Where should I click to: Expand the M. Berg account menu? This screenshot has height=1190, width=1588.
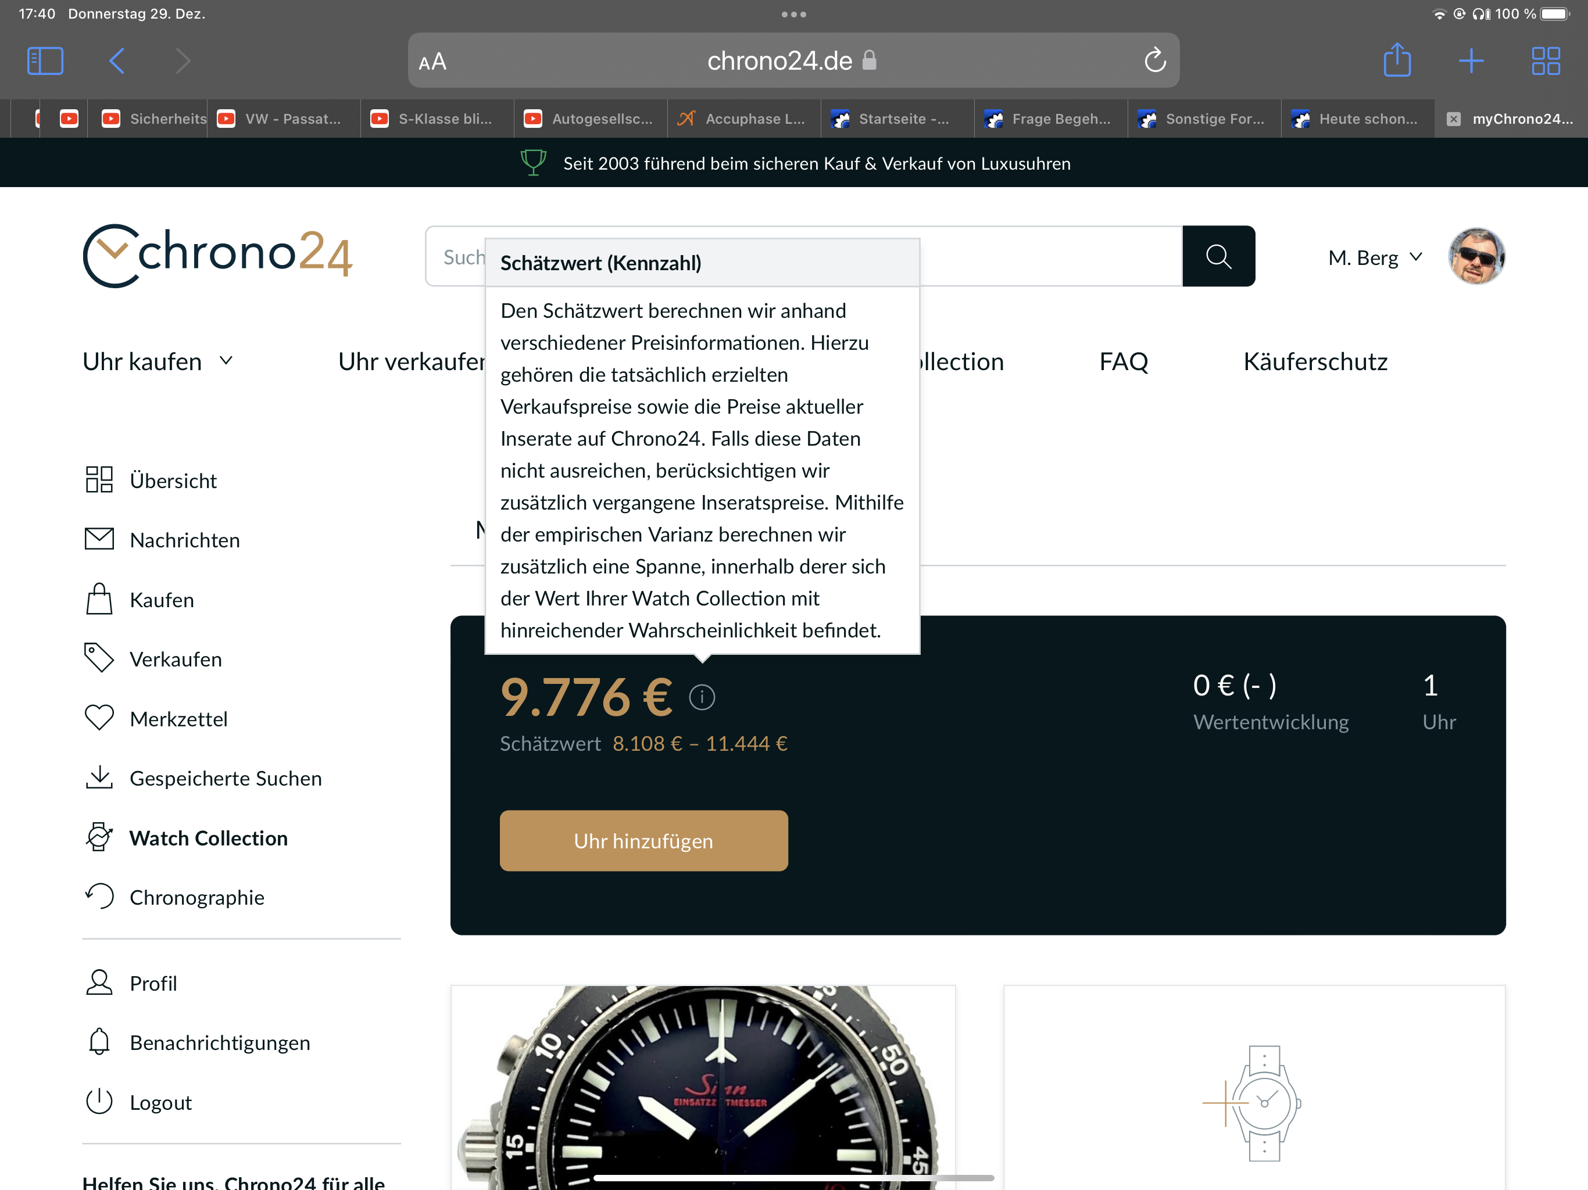point(1374,257)
